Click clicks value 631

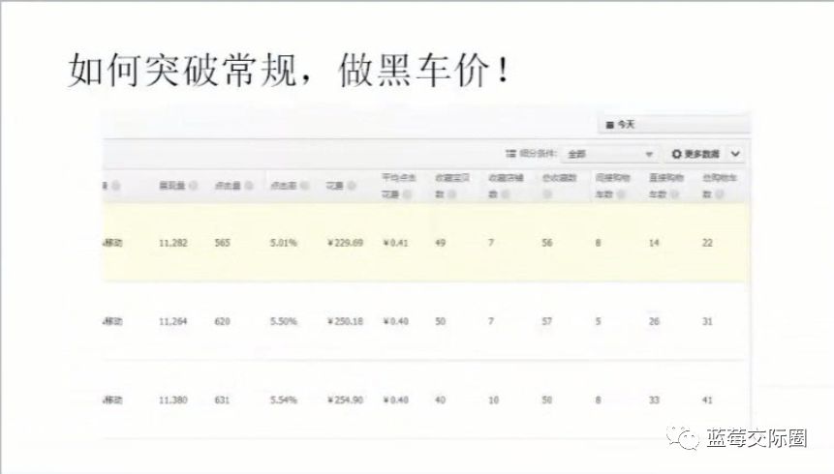(223, 400)
